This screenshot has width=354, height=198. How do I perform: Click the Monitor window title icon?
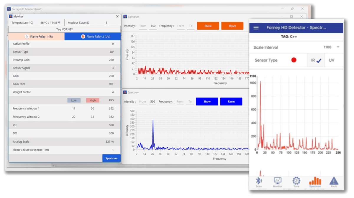pyautogui.click(x=11, y=16)
